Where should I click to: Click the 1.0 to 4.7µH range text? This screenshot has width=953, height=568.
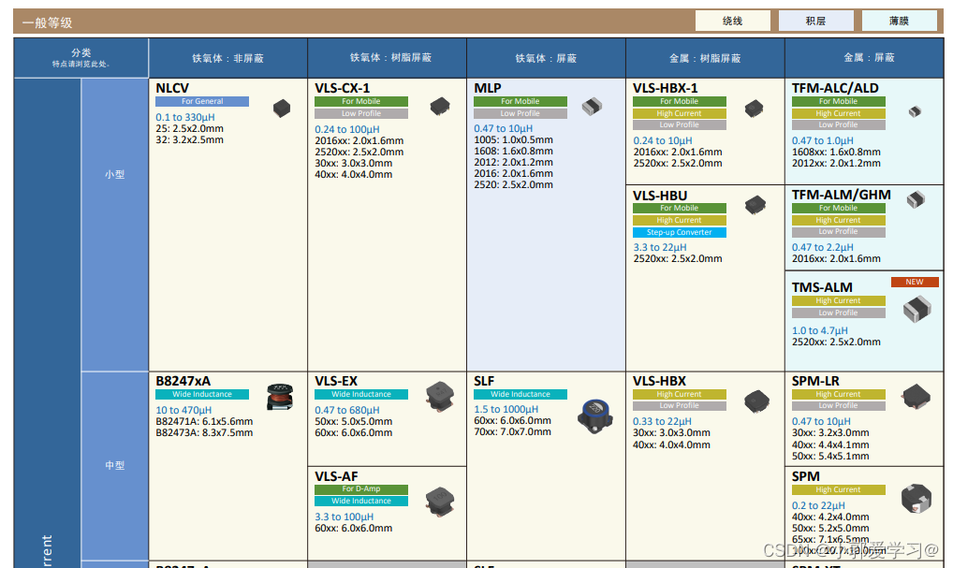pyautogui.click(x=820, y=330)
